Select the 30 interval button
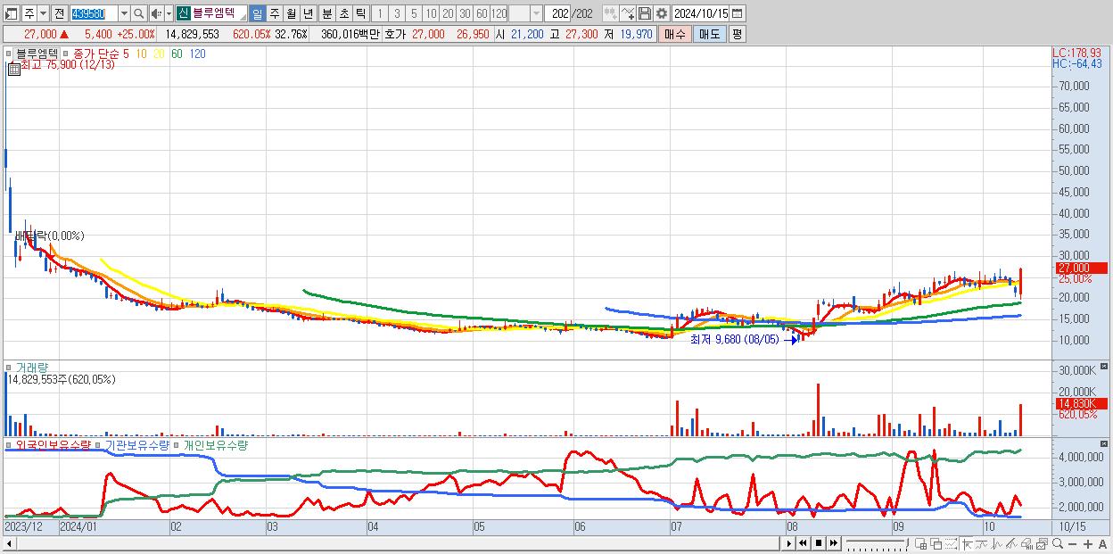The height and width of the screenshot is (554, 1113). [x=465, y=13]
